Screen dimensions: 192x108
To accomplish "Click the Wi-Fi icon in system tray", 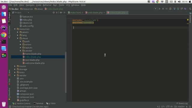I will pyautogui.click(x=162, y=1).
